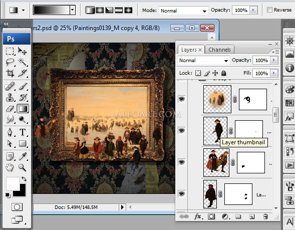Open the gradient picker dropdown arrow
The height and width of the screenshot is (230, 295).
[73, 10]
